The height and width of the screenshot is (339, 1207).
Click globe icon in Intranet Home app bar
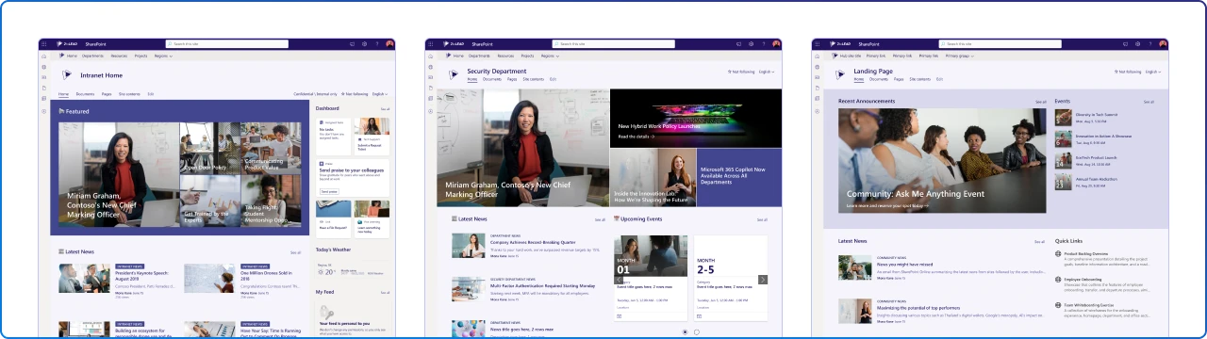43,67
